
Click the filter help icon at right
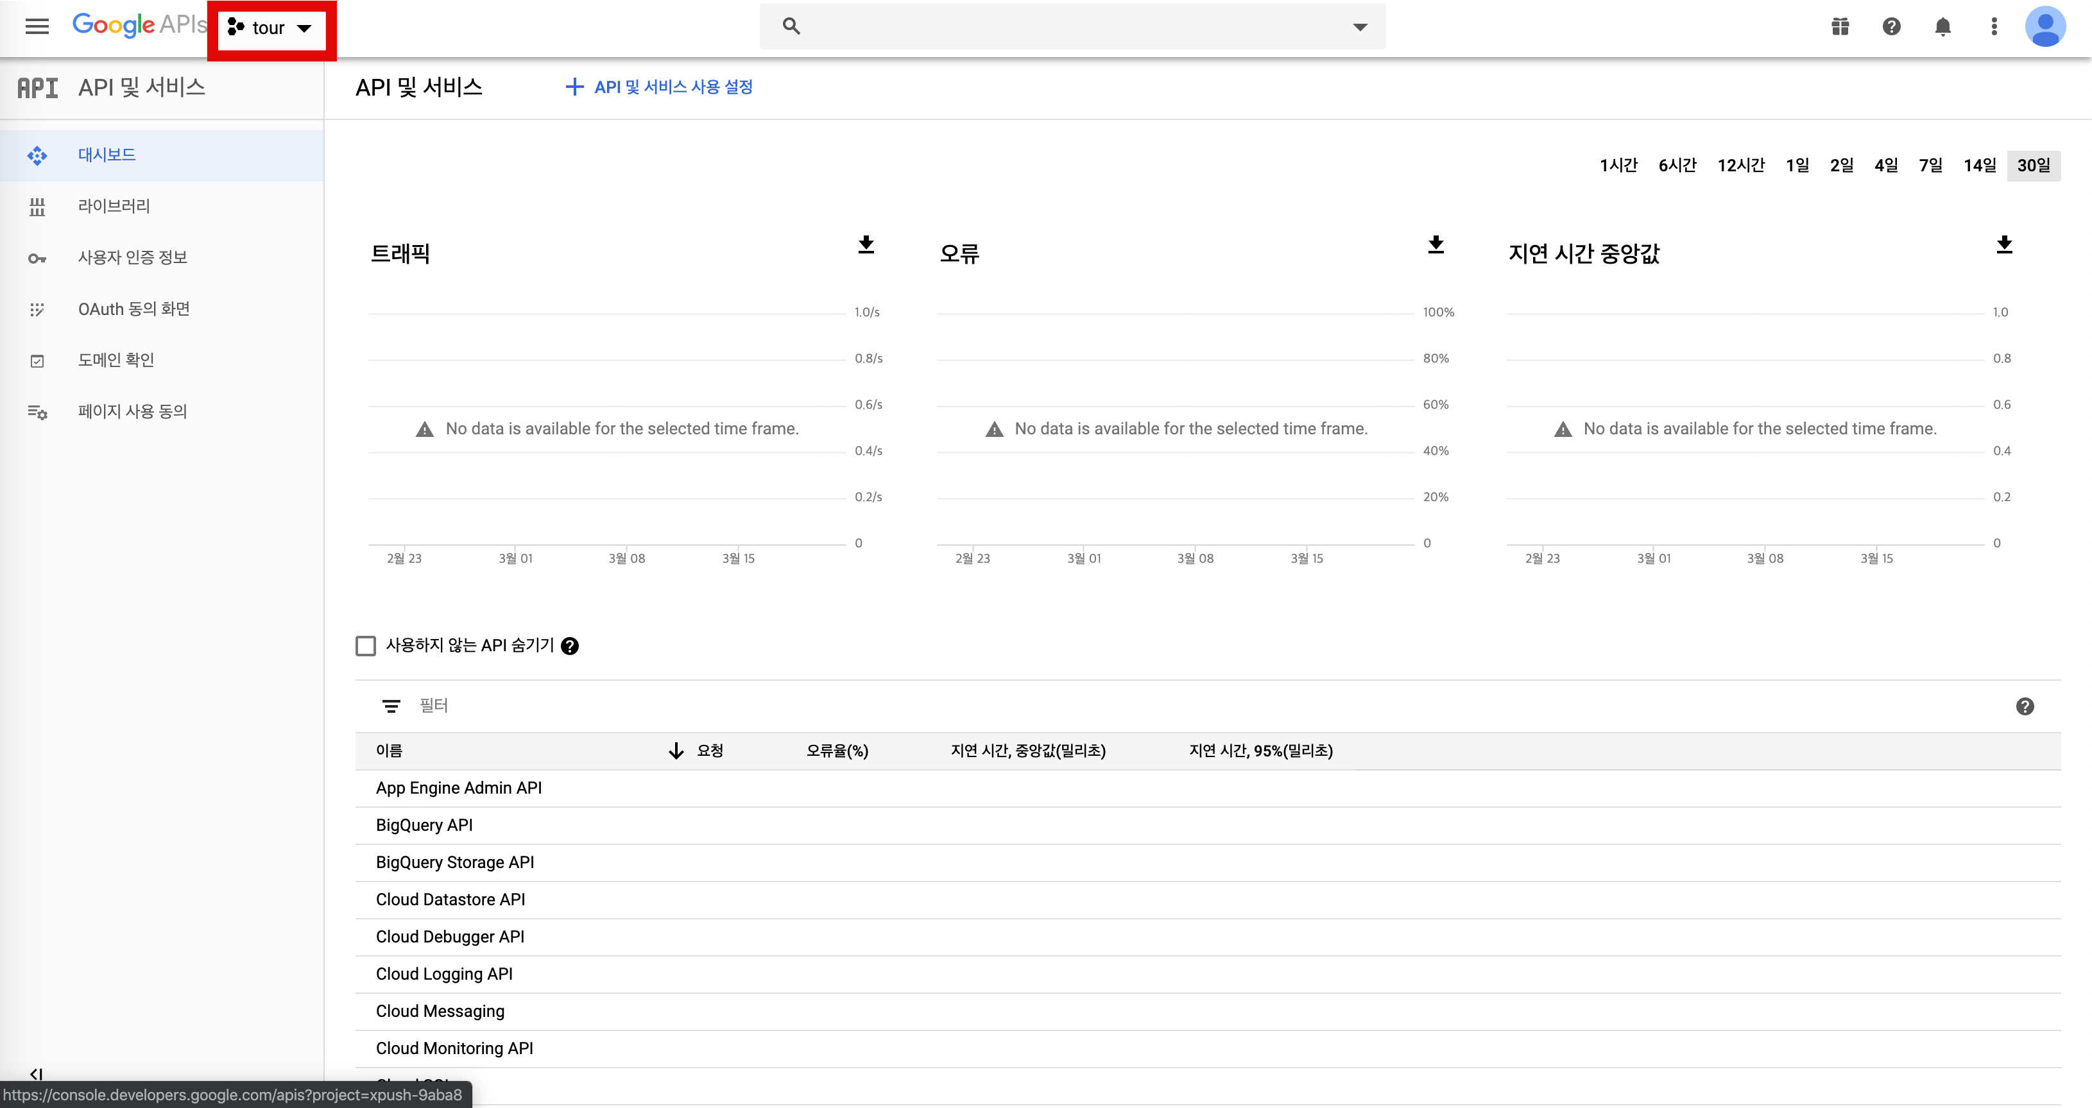[2025, 706]
